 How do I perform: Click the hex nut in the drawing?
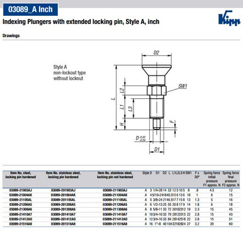coord(157,90)
